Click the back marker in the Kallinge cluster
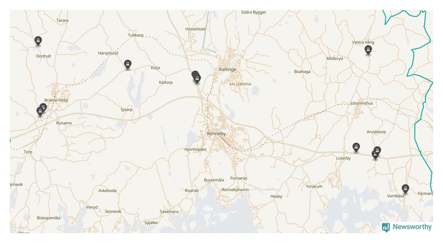The image size is (443, 243). click(195, 74)
